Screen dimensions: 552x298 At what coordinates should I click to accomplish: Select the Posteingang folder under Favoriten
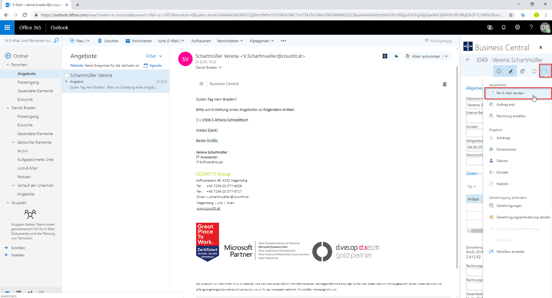click(28, 82)
